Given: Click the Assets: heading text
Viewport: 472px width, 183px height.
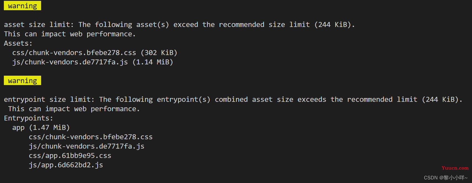Looking at the screenshot, I should point(18,43).
